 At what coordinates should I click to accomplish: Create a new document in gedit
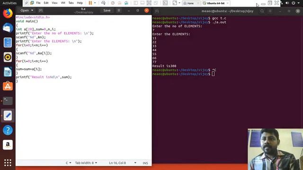[41, 10]
